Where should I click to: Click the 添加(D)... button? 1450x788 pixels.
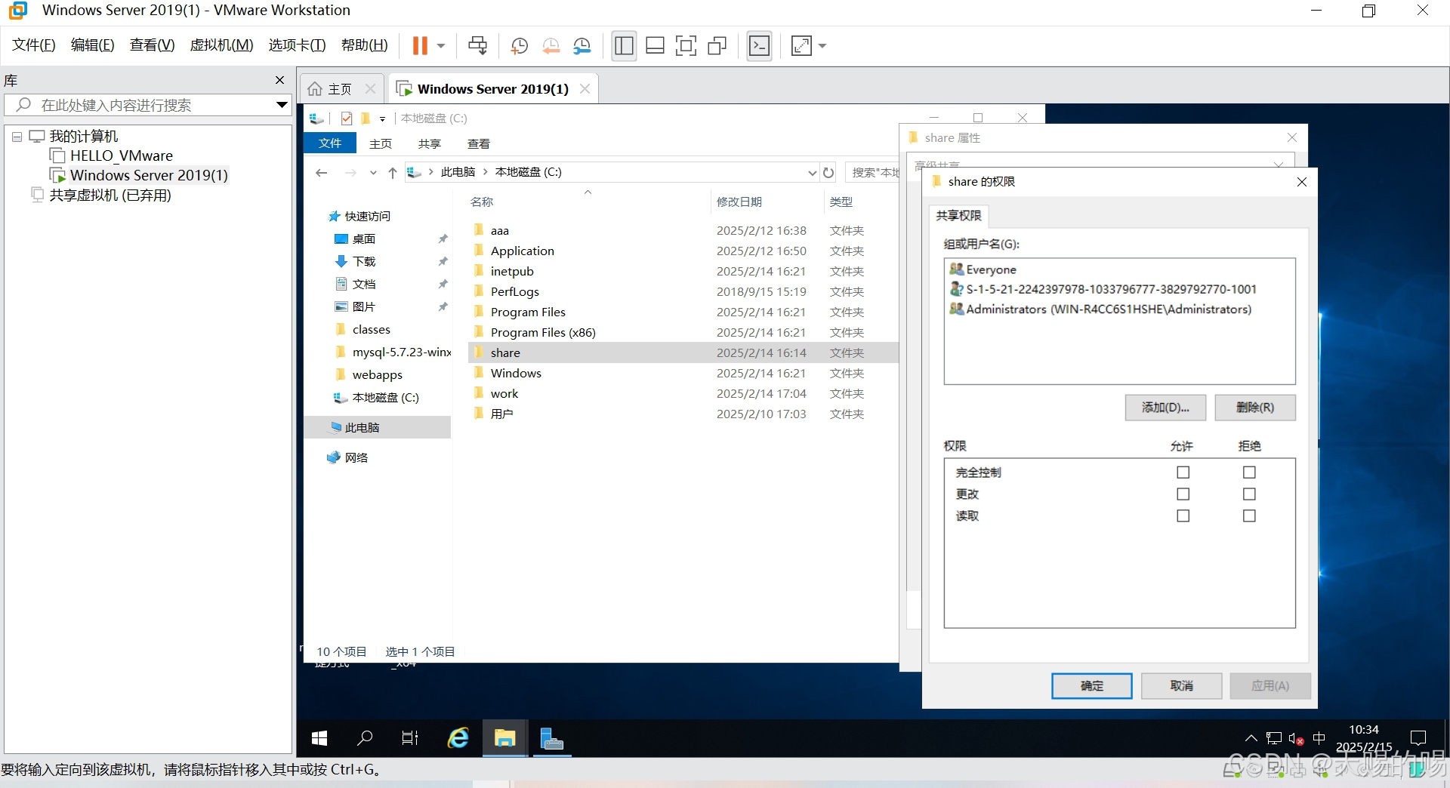click(1165, 408)
